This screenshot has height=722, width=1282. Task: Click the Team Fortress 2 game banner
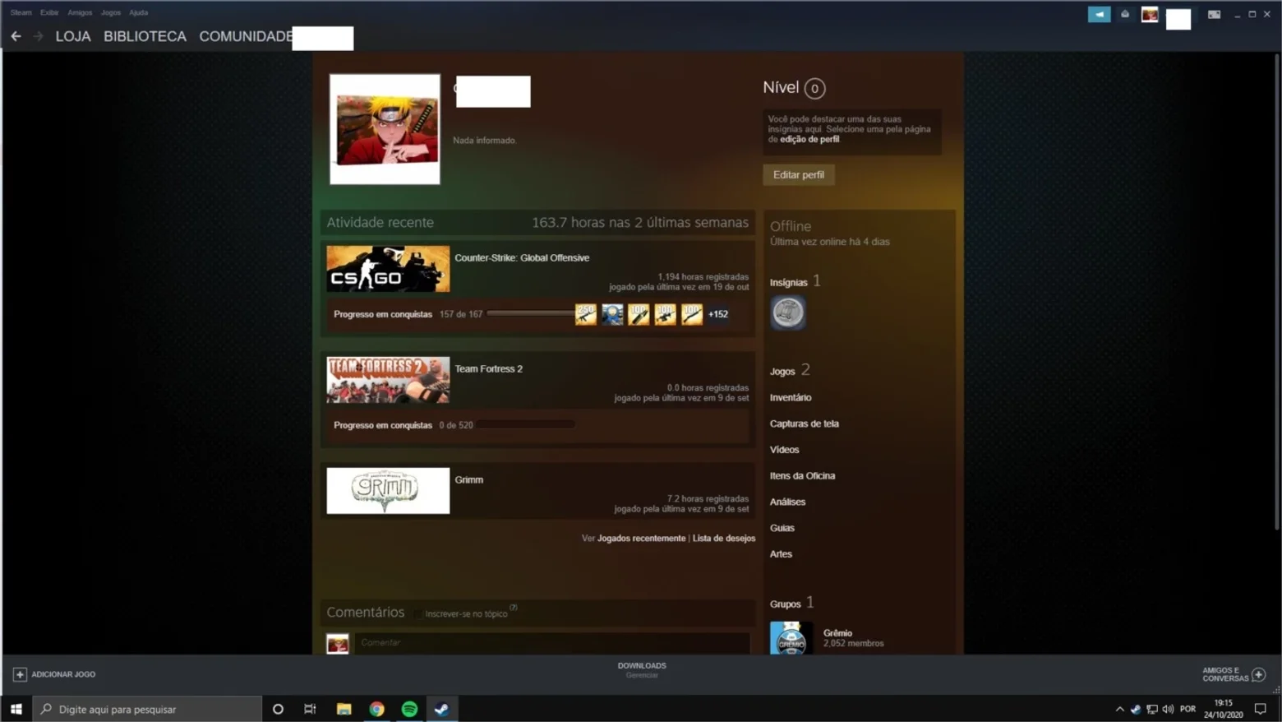(388, 380)
